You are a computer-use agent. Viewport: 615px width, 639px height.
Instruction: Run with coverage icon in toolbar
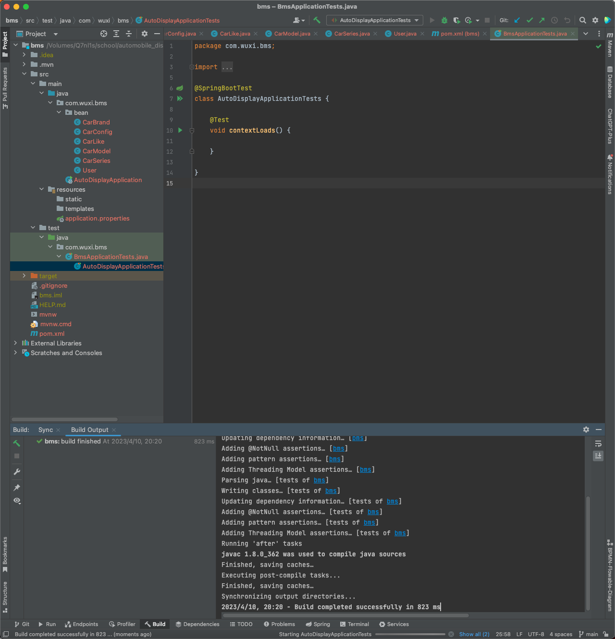456,20
